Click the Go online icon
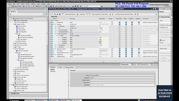179x101 pixels. click(56, 6)
